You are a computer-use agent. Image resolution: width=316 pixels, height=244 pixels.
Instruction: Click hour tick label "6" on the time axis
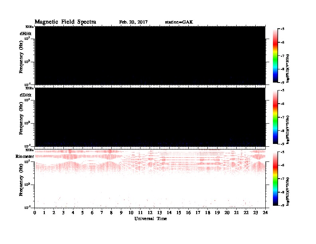[92, 213]
